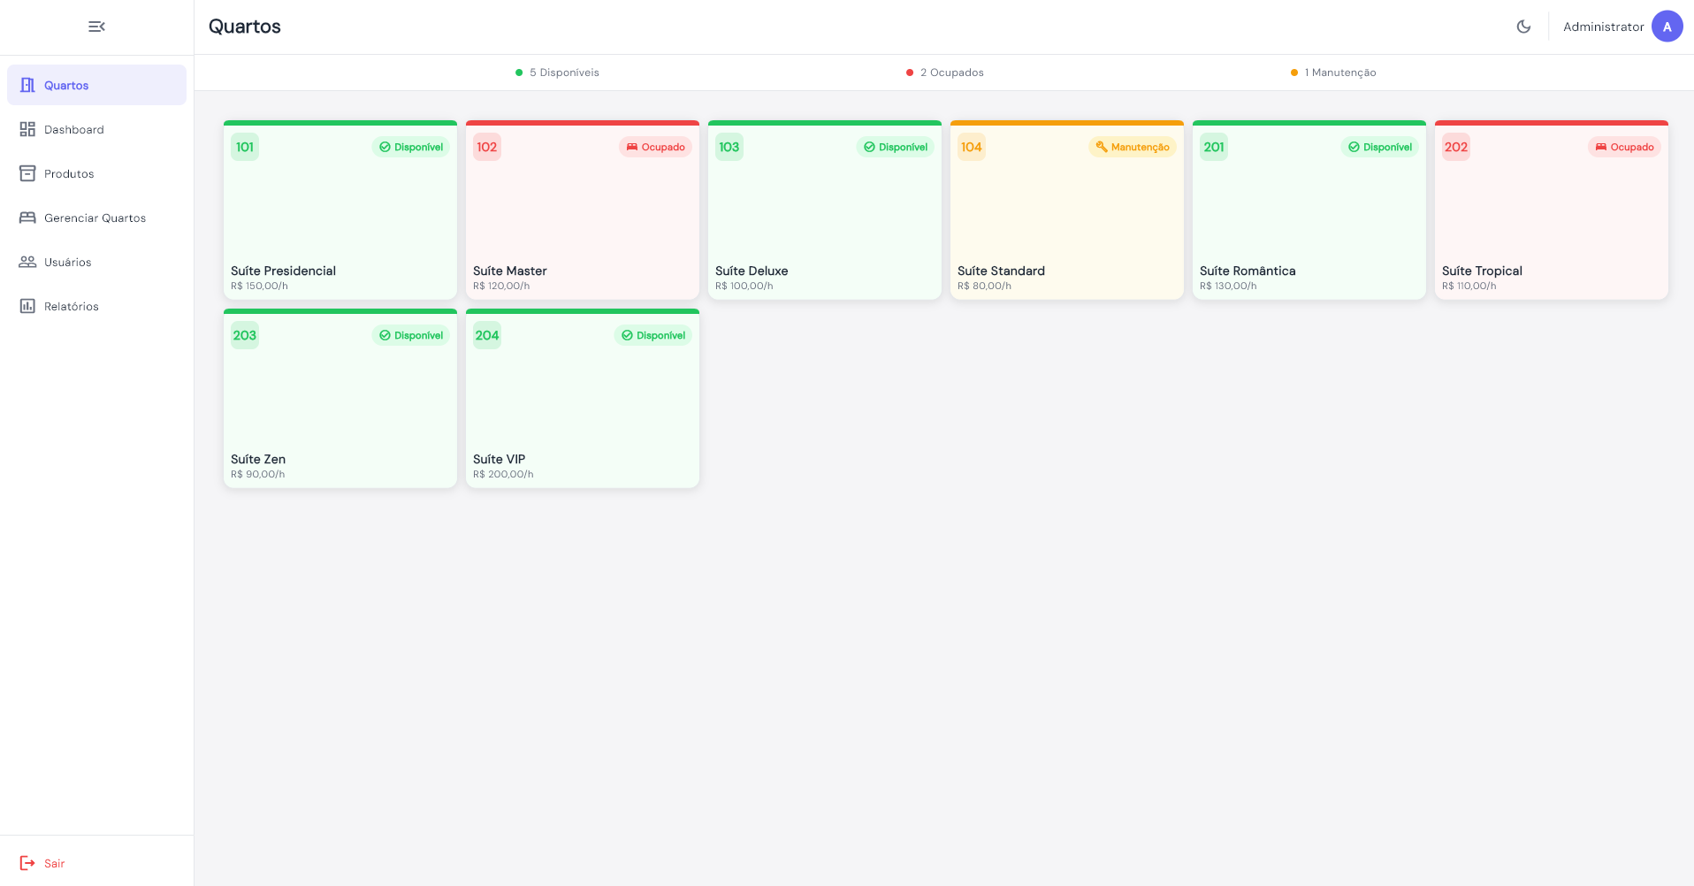The height and width of the screenshot is (886, 1694).
Task: Toggle dark mode with the moon icon
Action: pyautogui.click(x=1523, y=27)
